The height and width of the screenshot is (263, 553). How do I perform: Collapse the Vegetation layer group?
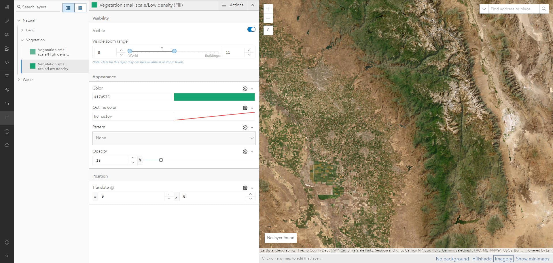(22, 40)
